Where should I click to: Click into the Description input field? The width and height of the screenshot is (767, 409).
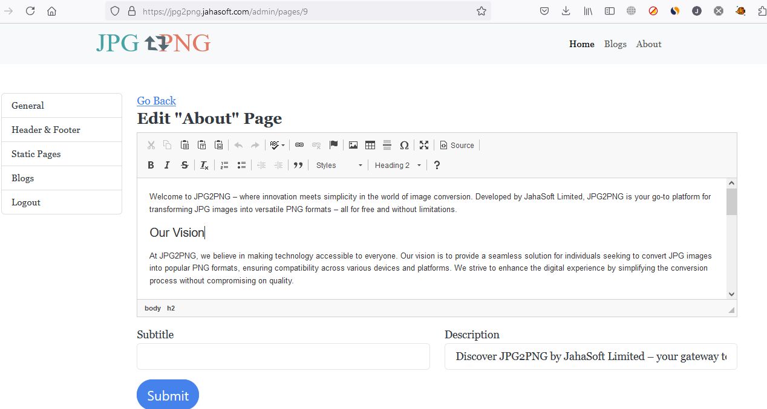[591, 356]
